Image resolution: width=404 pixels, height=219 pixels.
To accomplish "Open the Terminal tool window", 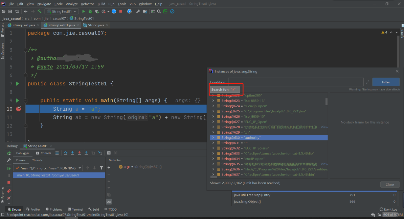I will pos(75,210).
